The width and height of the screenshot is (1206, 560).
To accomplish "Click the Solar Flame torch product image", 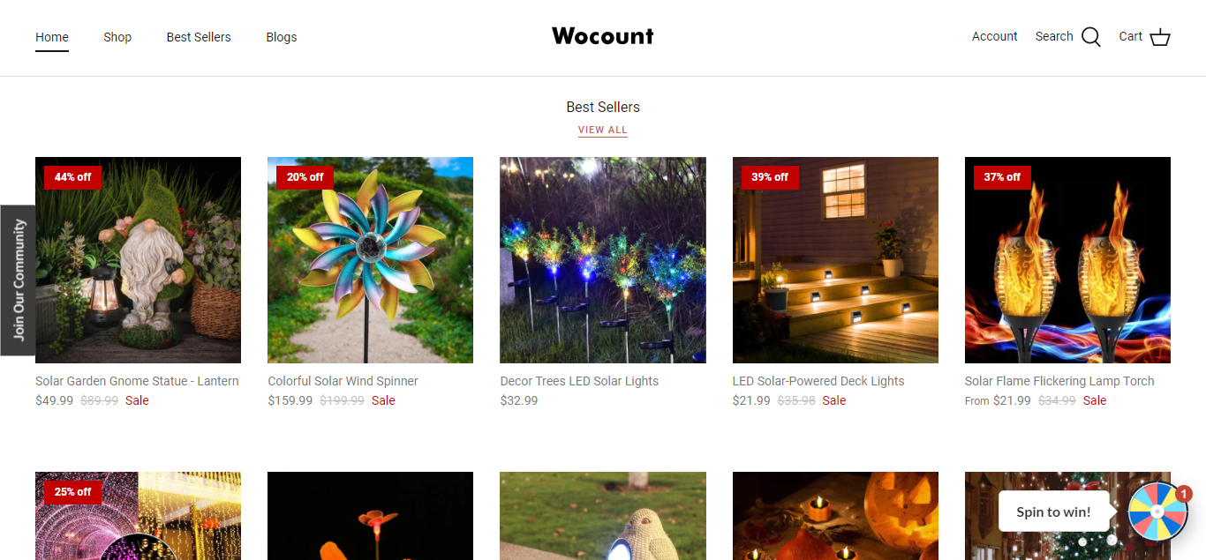I will point(1067,260).
